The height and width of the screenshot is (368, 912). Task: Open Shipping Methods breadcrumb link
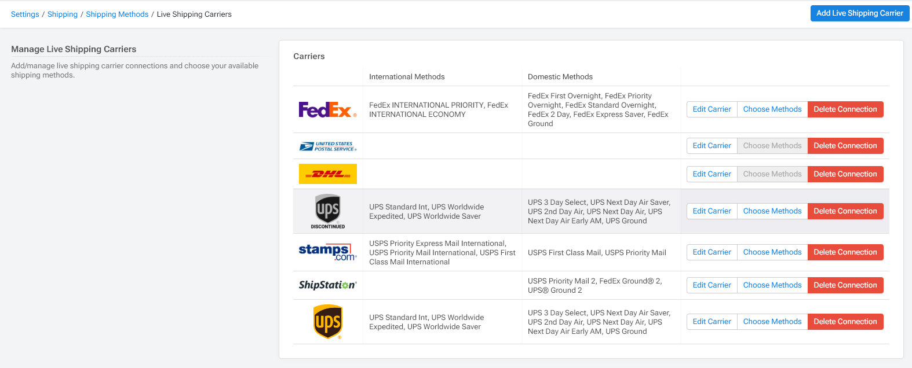pos(117,14)
